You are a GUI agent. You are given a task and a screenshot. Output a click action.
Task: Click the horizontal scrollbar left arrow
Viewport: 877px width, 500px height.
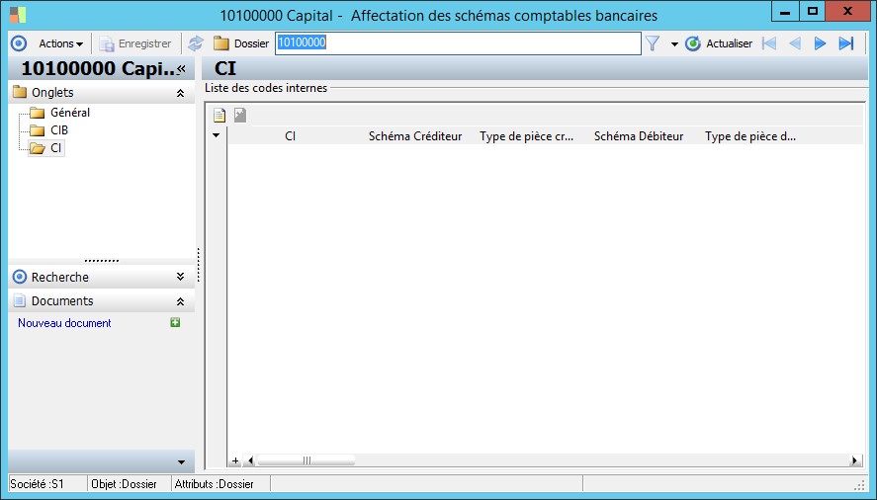(x=250, y=460)
